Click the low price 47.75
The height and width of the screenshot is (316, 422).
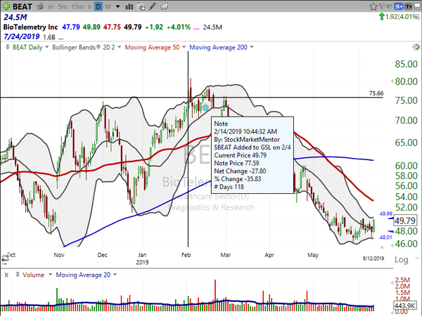pyautogui.click(x=112, y=27)
